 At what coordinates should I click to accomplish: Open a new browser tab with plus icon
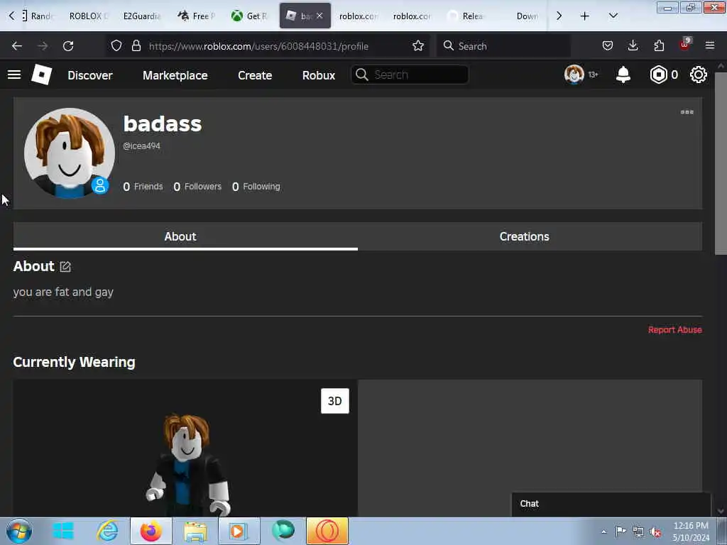click(x=585, y=16)
